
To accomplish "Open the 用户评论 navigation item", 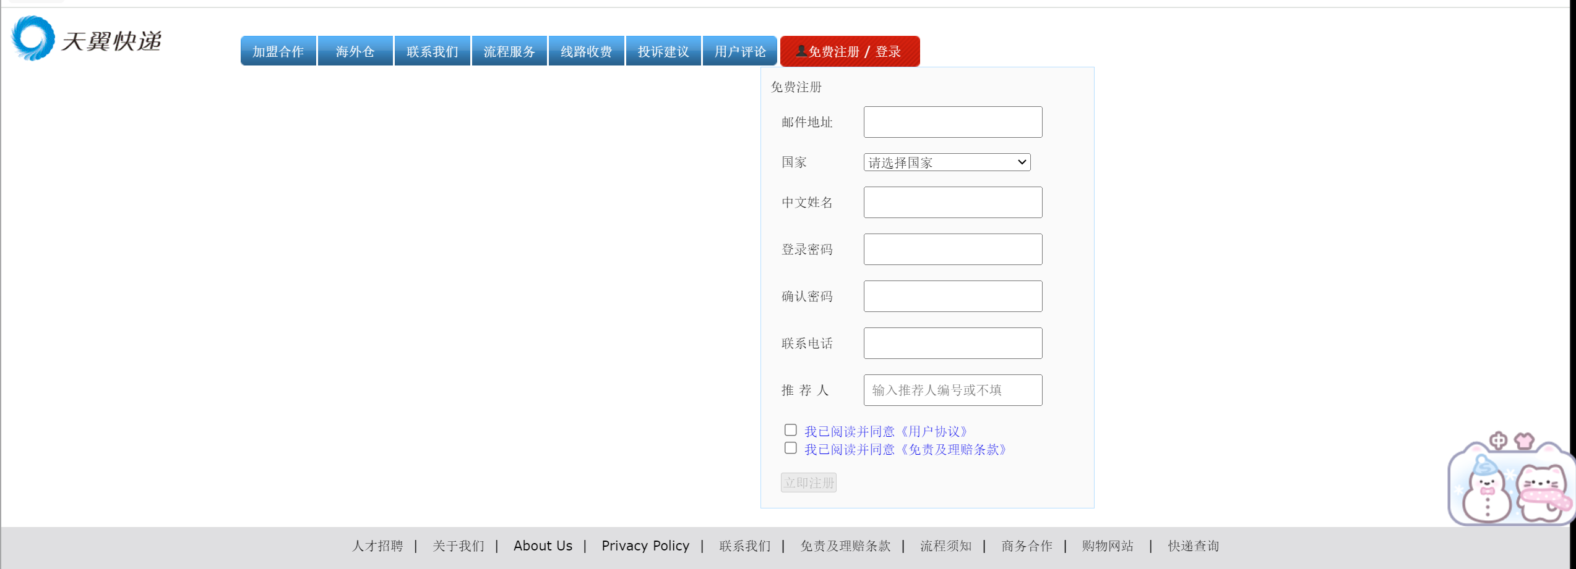I will click(x=739, y=51).
